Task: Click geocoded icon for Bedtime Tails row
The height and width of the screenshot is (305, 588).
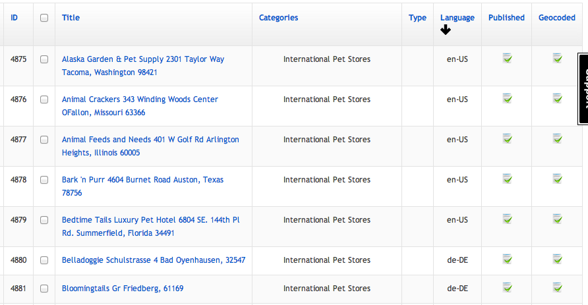Action: click(x=557, y=219)
